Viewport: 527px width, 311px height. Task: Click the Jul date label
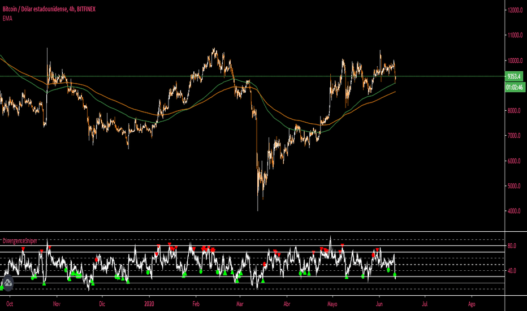[425, 304]
